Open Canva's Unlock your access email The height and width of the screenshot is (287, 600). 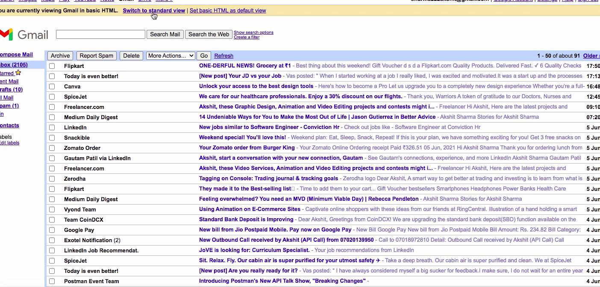pyautogui.click(x=256, y=86)
